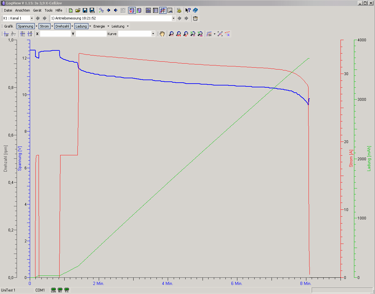375x294 pixels.
Task: Open the Kurve selection dropdown
Action: (153, 34)
